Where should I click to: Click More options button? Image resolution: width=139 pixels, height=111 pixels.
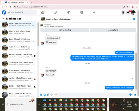113,30
